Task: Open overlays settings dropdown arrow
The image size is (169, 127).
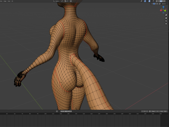Action: 151,1
